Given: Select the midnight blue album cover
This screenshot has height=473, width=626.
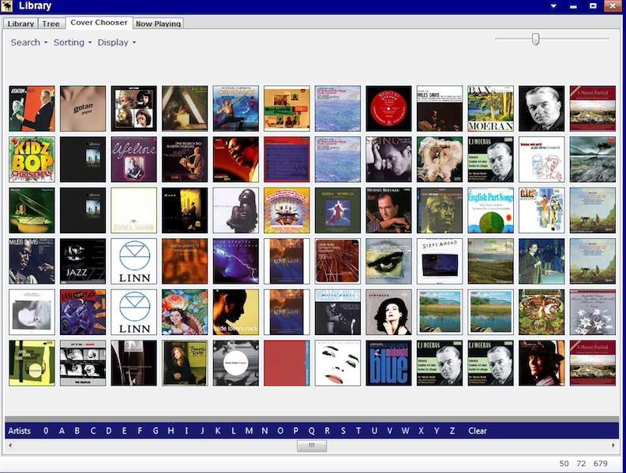Looking at the screenshot, I should coord(388,363).
